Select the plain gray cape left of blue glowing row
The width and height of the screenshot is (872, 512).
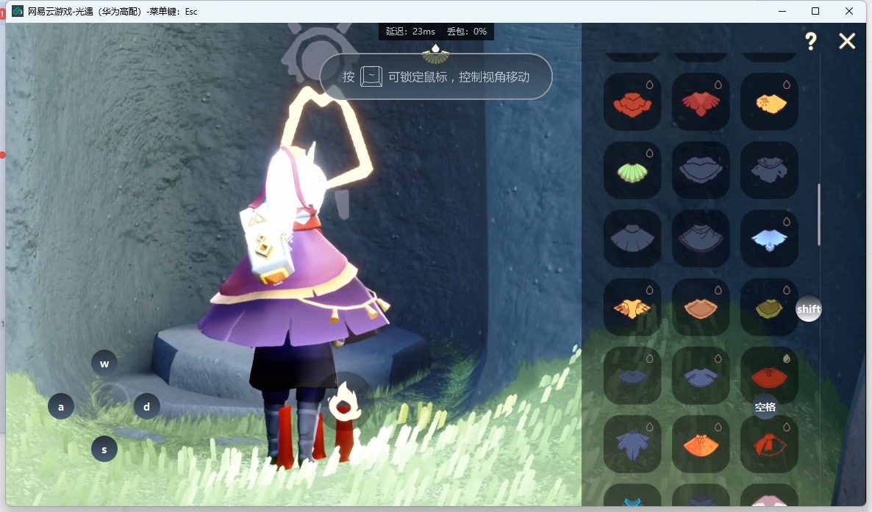click(x=632, y=239)
